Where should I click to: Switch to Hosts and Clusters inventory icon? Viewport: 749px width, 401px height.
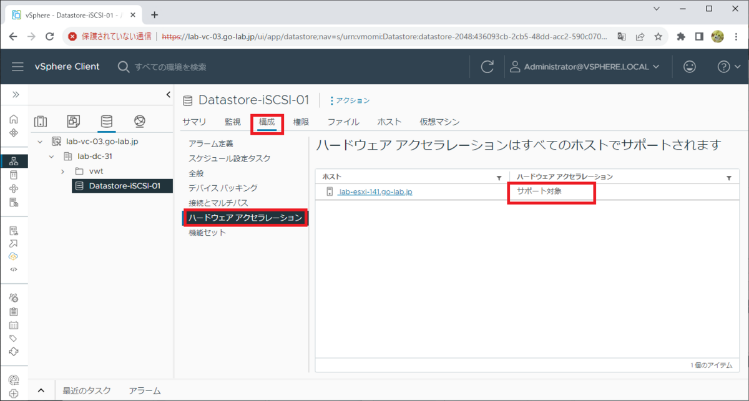tap(41, 120)
